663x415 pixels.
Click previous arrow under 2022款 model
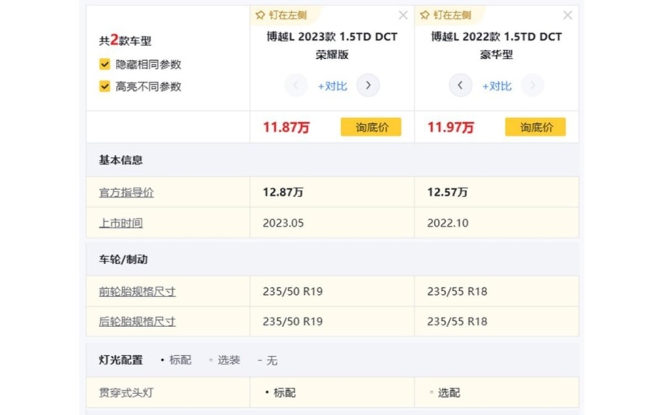461,86
